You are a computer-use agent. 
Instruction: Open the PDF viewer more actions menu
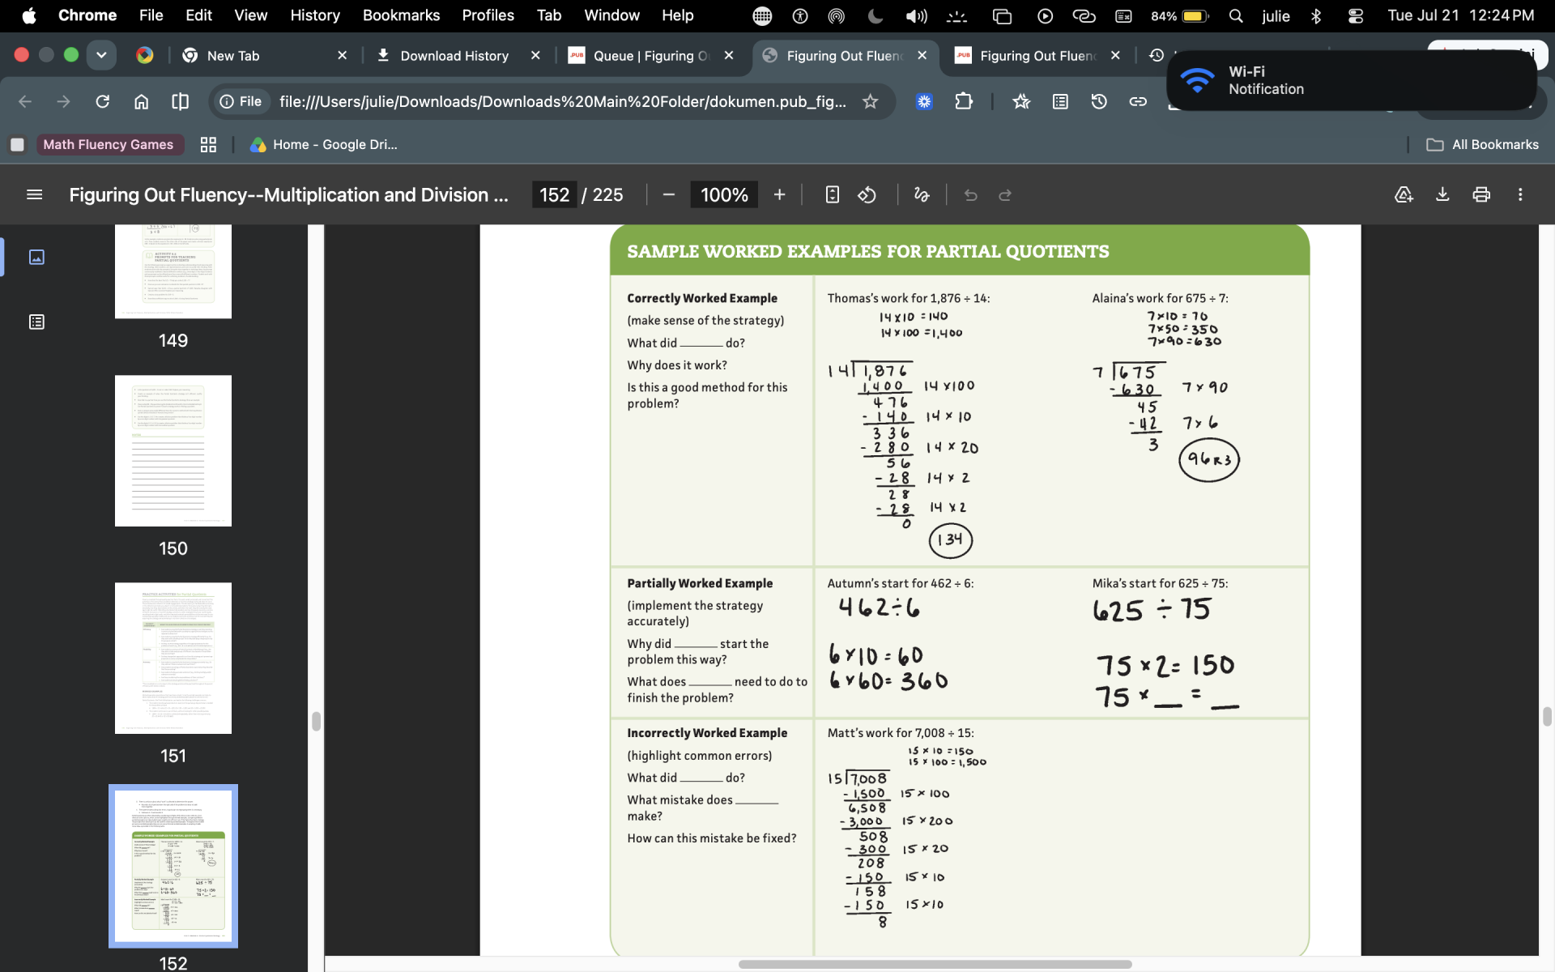1520,194
